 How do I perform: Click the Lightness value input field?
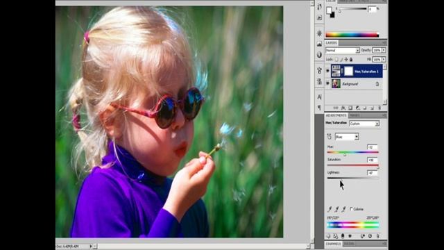click(372, 173)
